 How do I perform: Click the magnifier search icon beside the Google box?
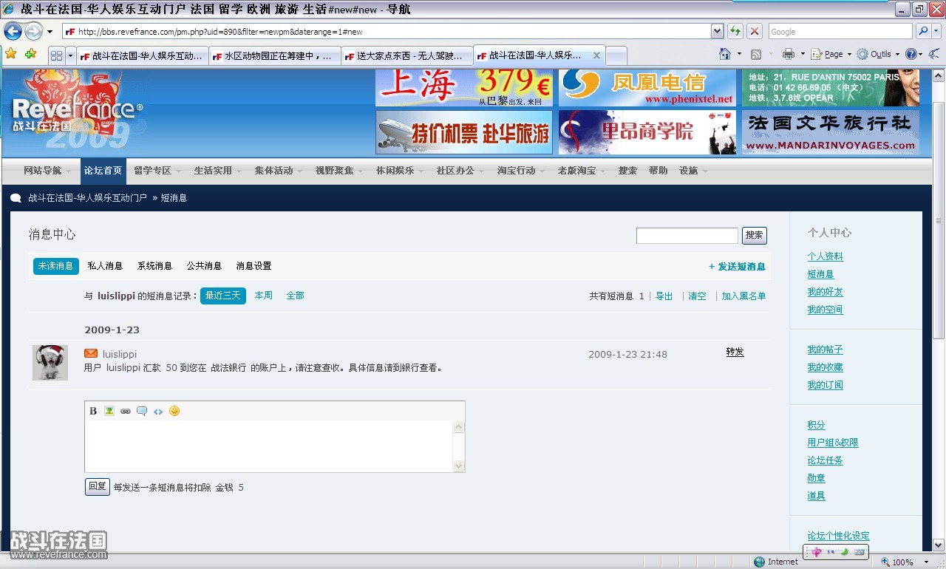pyautogui.click(x=922, y=32)
